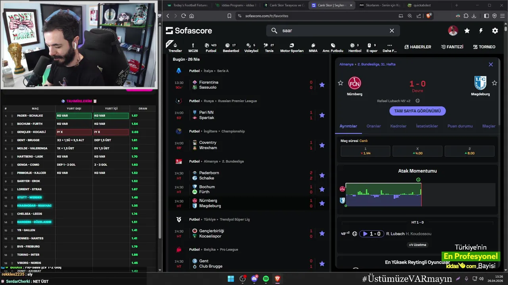Switch to the İstatistikler tab
508x285 pixels.
(x=427, y=126)
